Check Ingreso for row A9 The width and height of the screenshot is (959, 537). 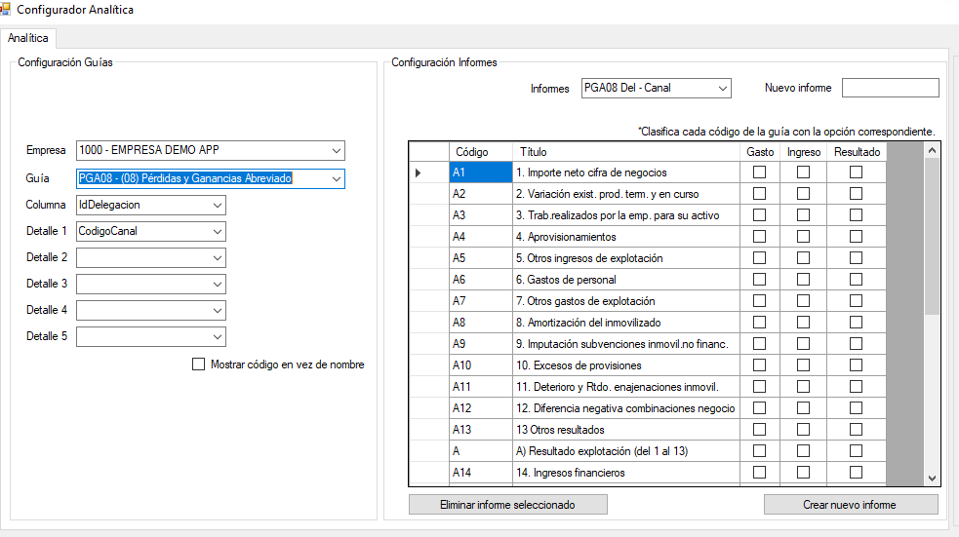point(804,343)
